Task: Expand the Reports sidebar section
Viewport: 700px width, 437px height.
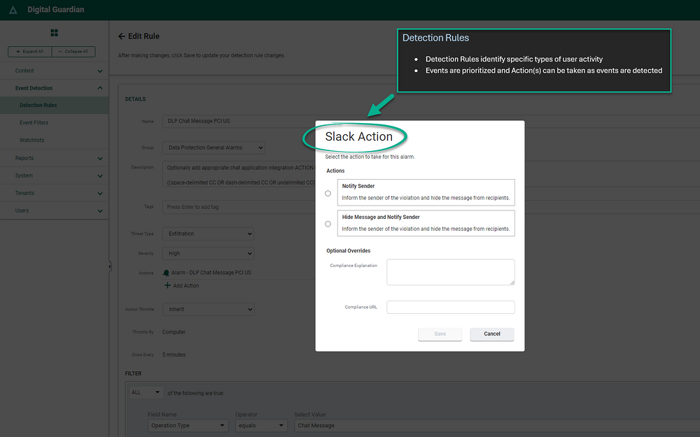Action: (x=55, y=158)
